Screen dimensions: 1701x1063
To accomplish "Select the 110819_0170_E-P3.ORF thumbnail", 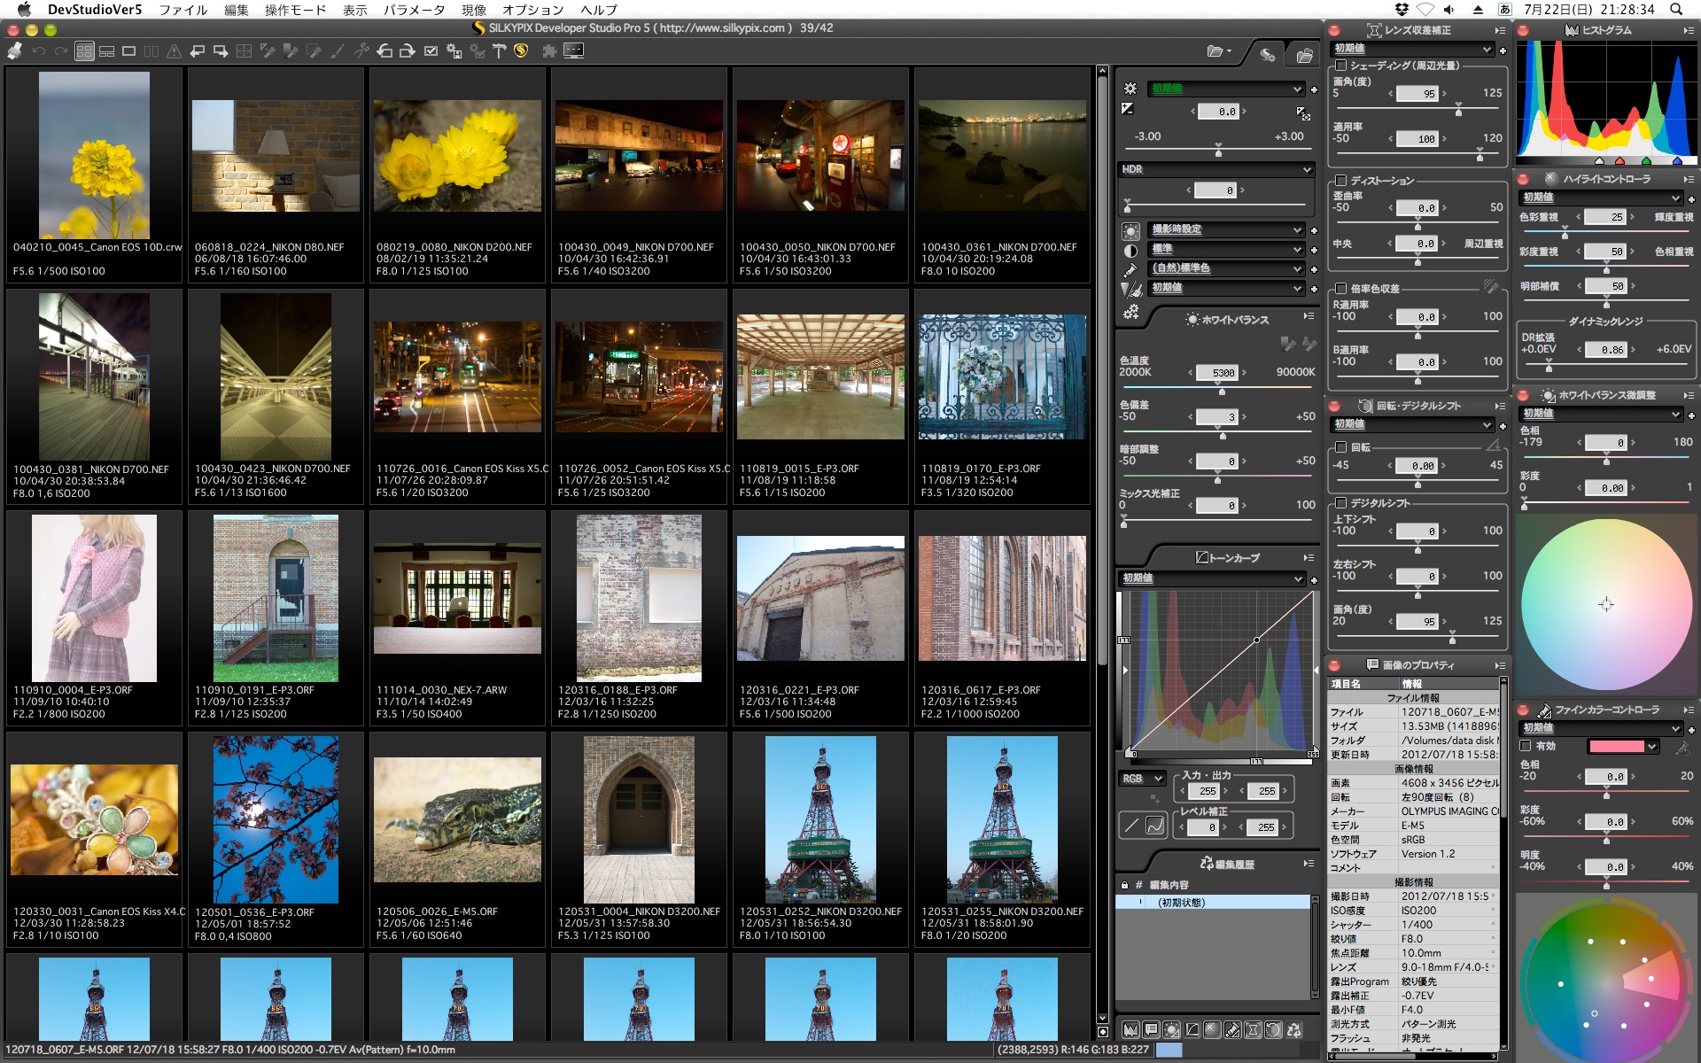I will [1002, 376].
